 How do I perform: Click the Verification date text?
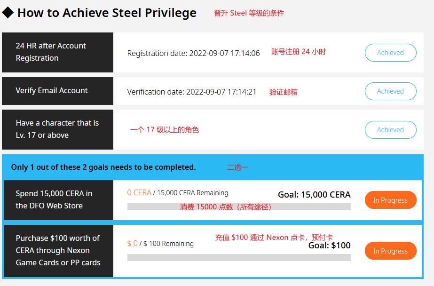coord(191,92)
